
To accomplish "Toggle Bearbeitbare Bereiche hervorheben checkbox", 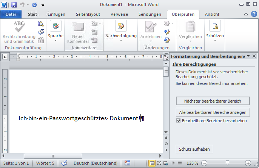I will point(179,121).
